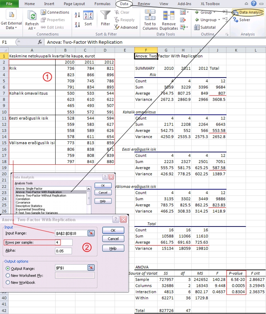Sort A to Z ascending

[x=77, y=15]
